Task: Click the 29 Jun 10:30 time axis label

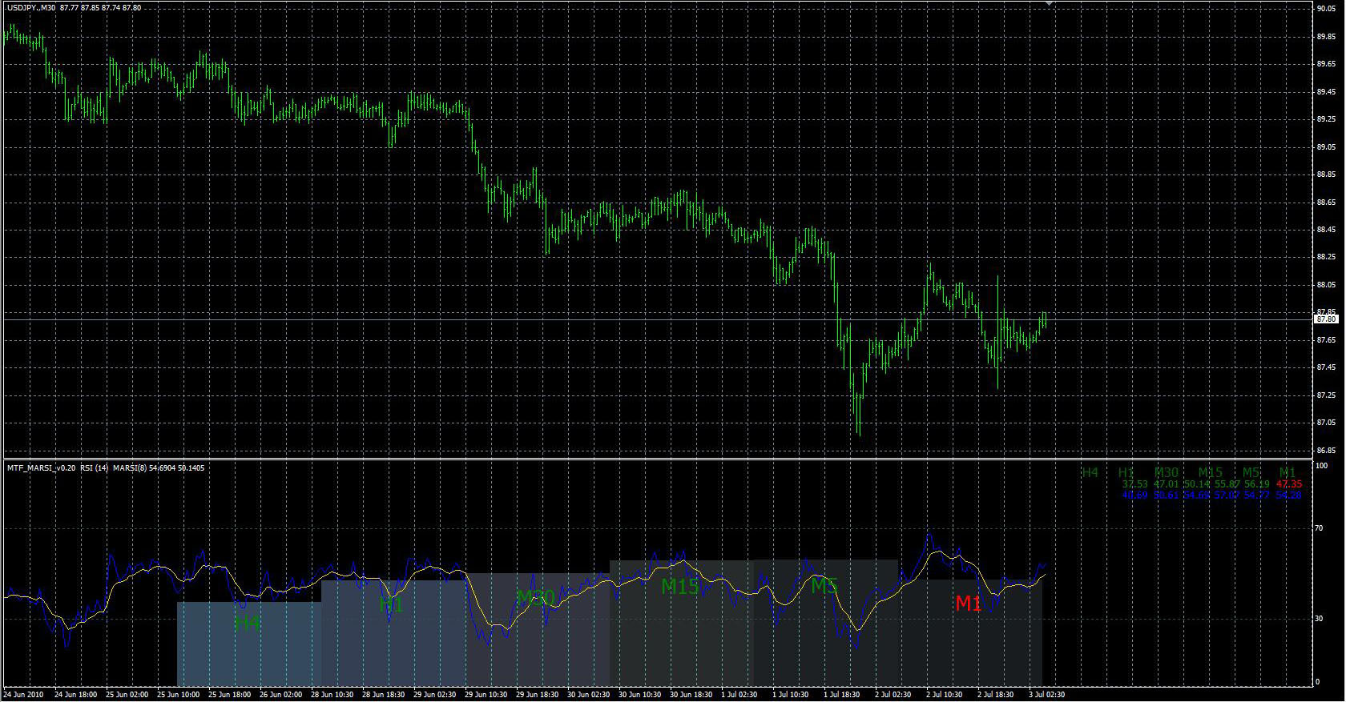Action: (x=486, y=695)
